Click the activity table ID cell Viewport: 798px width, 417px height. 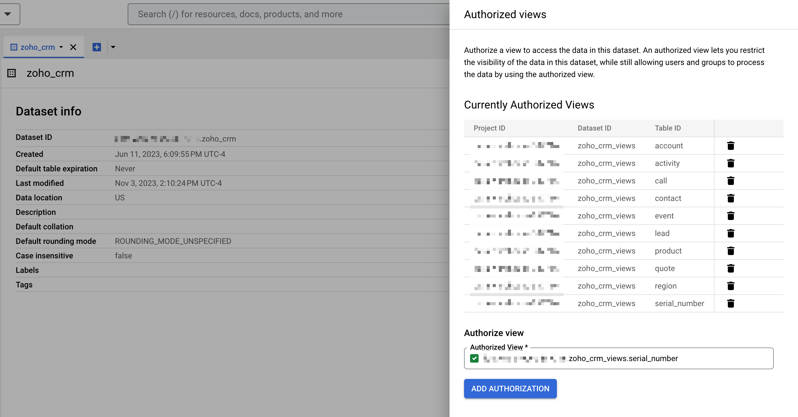(x=667, y=163)
